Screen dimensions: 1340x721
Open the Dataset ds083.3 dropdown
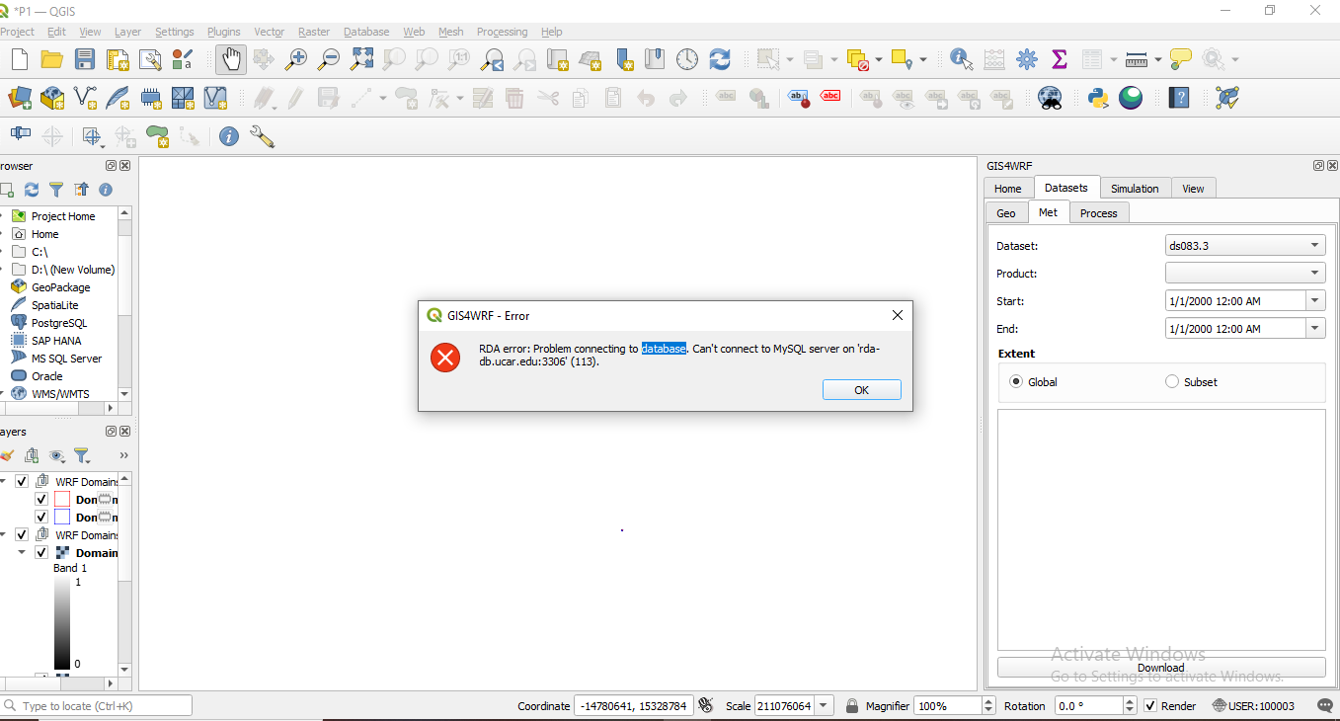(1245, 245)
